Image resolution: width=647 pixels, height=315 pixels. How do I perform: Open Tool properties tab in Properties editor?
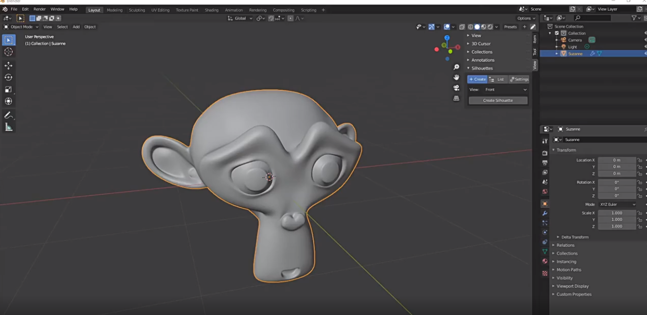[x=544, y=141]
